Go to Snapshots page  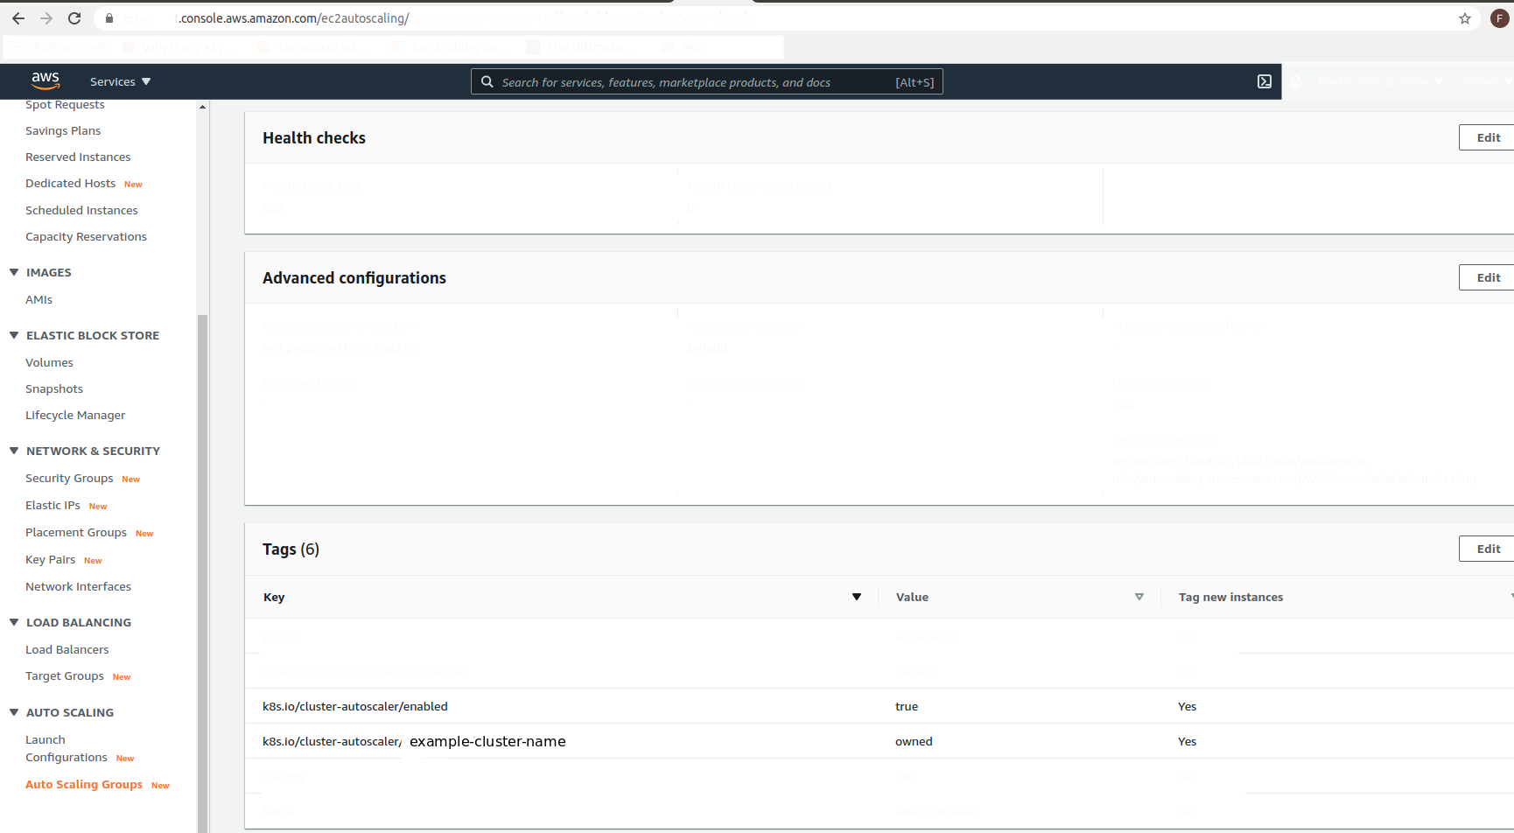point(54,388)
